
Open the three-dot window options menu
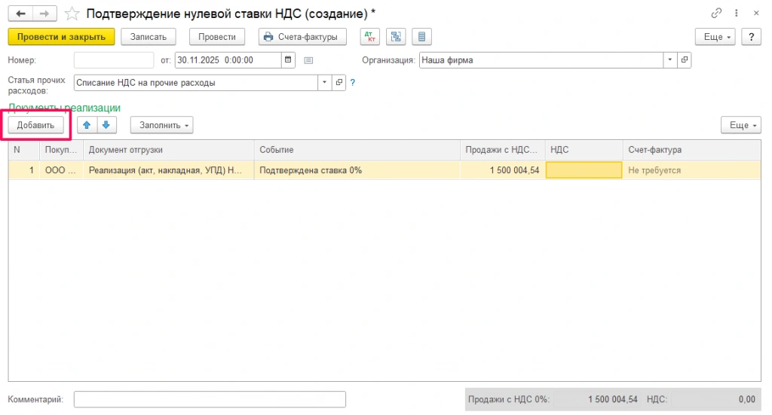(x=736, y=14)
